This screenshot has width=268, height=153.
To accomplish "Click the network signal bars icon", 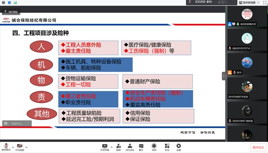I will point(15,3).
